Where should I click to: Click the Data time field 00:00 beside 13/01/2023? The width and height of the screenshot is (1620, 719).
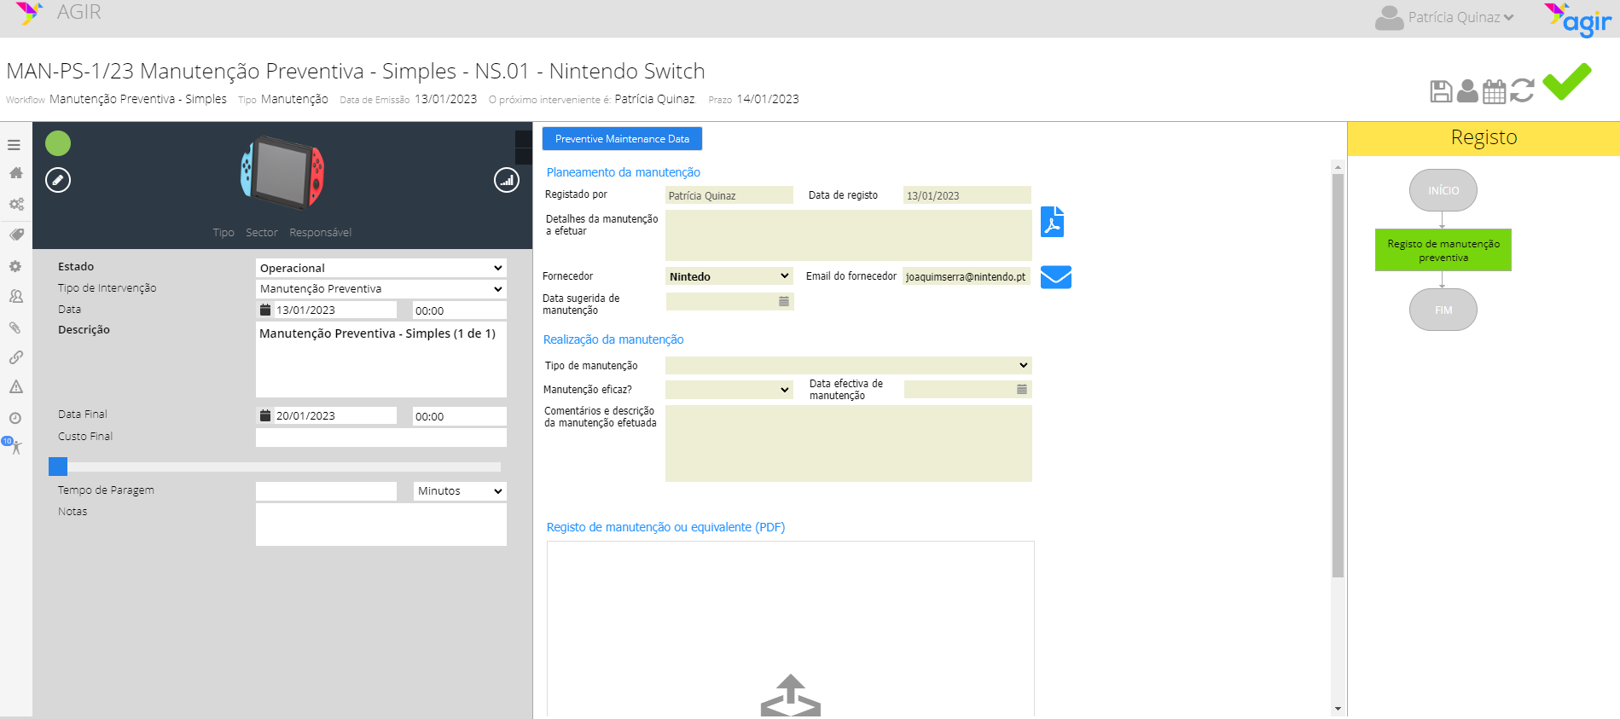460,310
